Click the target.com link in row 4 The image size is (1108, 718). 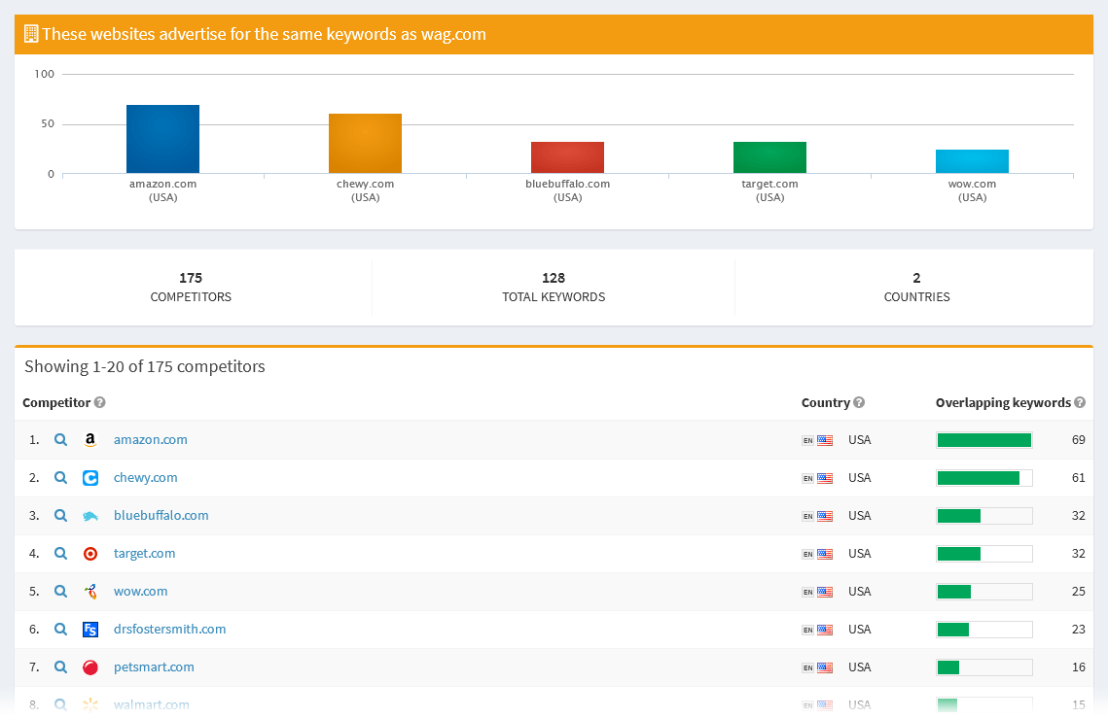pos(144,553)
